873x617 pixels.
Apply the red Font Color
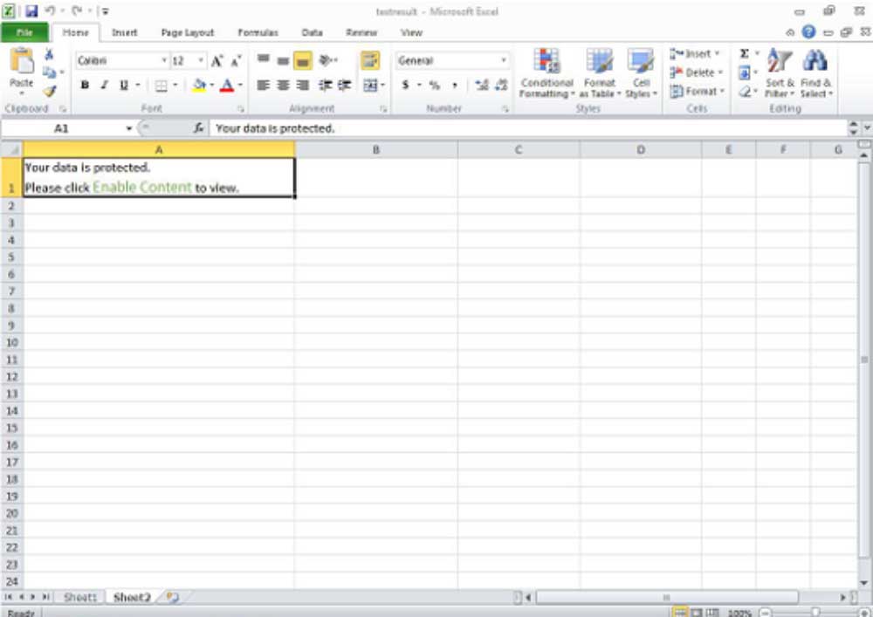(x=227, y=86)
